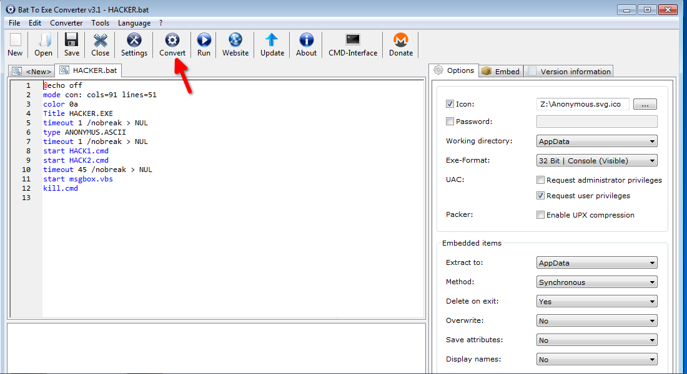
Task: Click line 'type ANONYMUS.ASCII'
Action: tap(84, 132)
